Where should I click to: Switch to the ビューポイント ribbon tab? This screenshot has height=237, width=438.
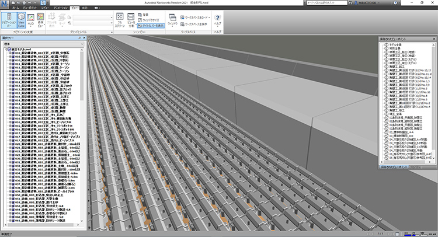[x=30, y=8]
